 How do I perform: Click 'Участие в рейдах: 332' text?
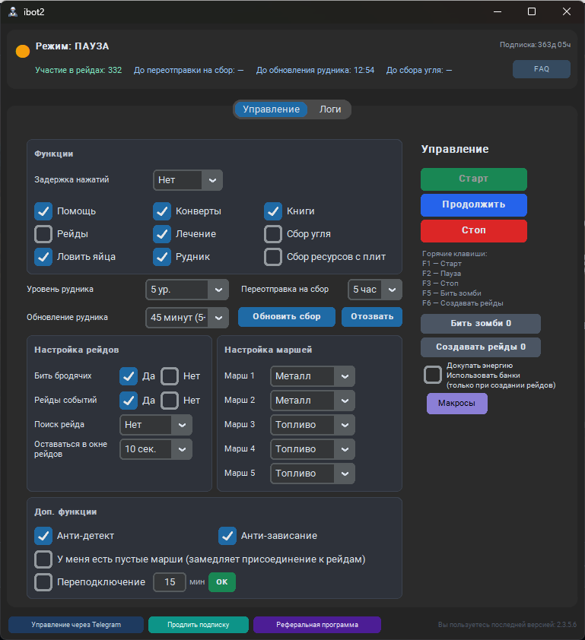tap(78, 70)
